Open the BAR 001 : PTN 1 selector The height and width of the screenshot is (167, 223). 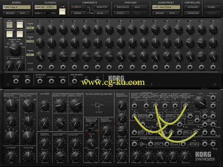click(x=46, y=7)
